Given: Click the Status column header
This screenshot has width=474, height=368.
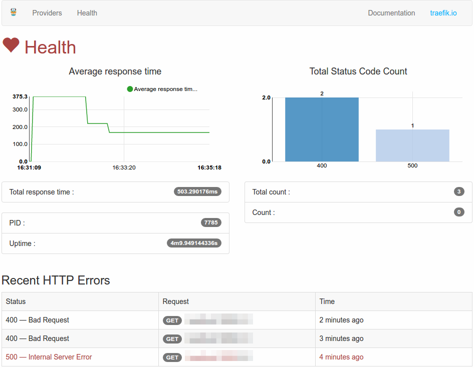Looking at the screenshot, I should tap(15, 301).
